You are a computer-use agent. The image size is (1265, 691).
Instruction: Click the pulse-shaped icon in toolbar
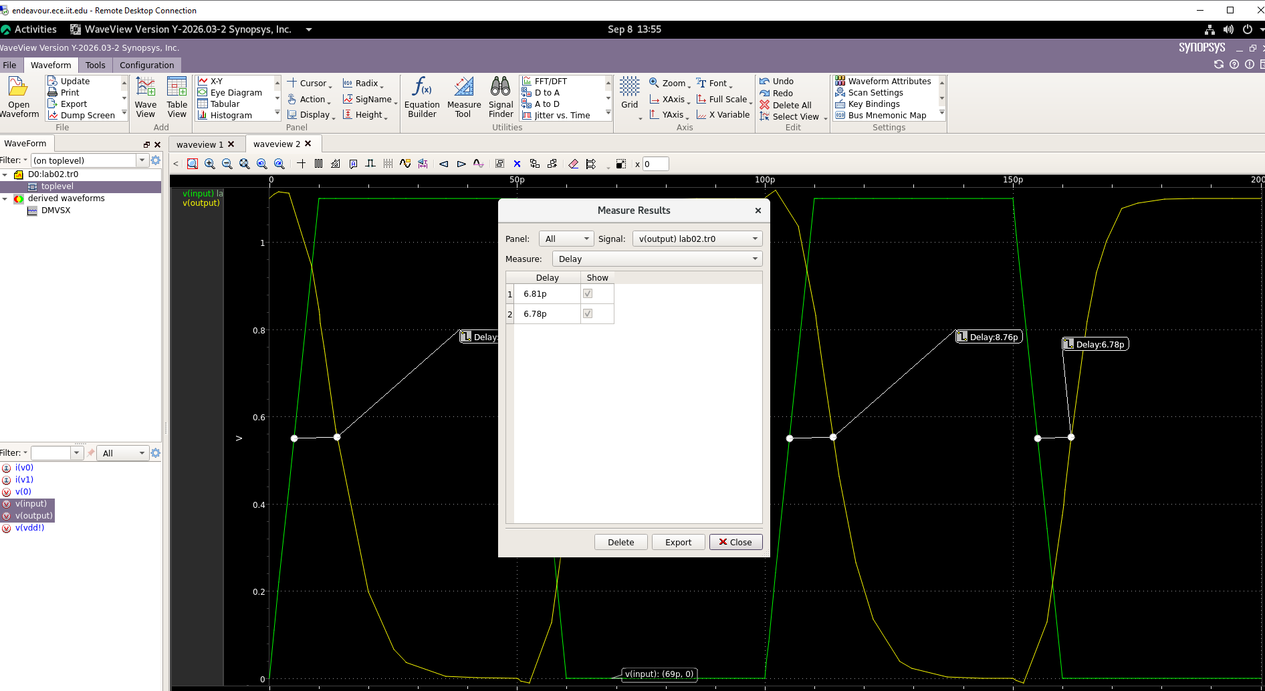click(370, 164)
